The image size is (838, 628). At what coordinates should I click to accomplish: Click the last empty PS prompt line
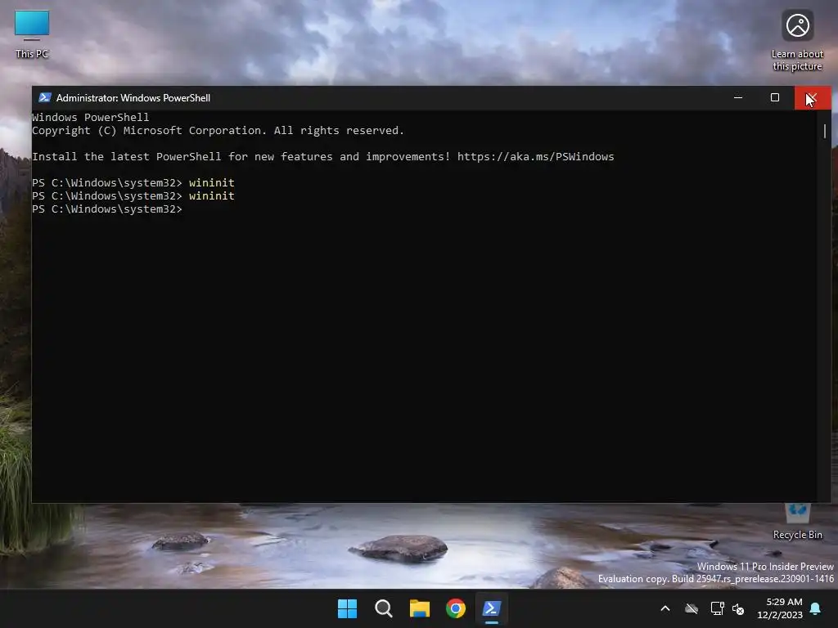coord(107,209)
